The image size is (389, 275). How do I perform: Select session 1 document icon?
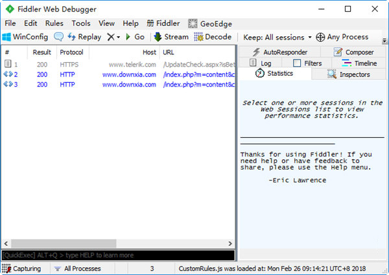[8, 64]
